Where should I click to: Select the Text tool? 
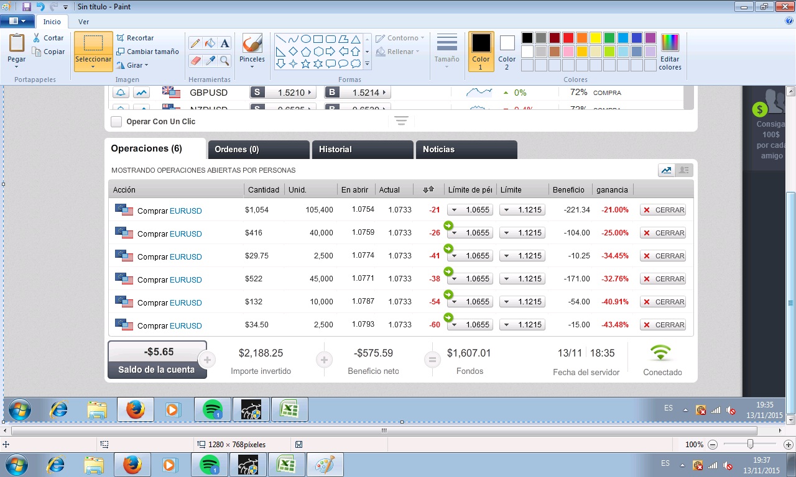pos(225,43)
